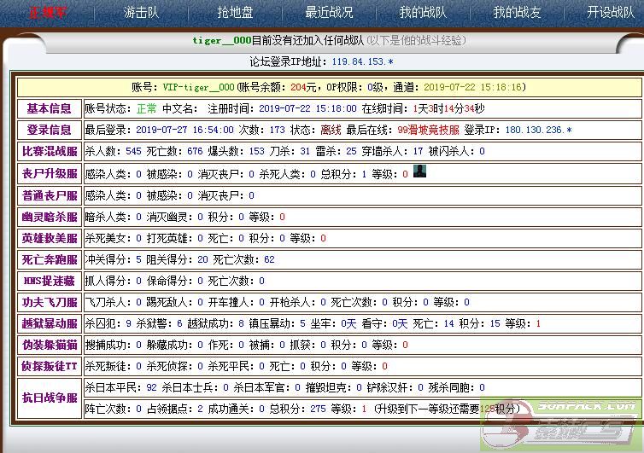Select 我的战队 in the navigation bar
644x453 pixels.
click(423, 13)
